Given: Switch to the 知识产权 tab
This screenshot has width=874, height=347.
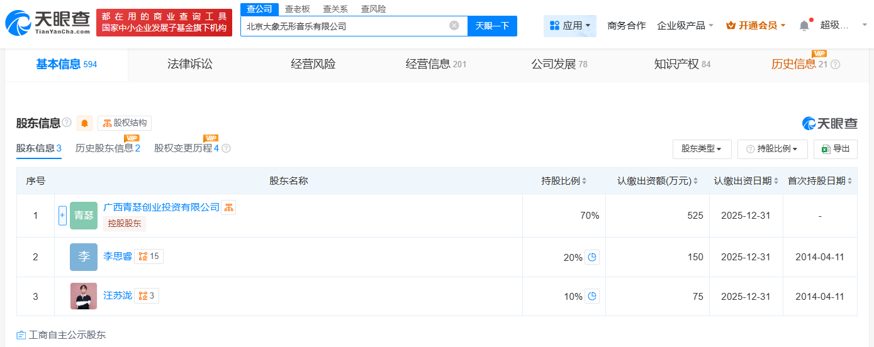Looking at the screenshot, I should pyautogui.click(x=682, y=64).
